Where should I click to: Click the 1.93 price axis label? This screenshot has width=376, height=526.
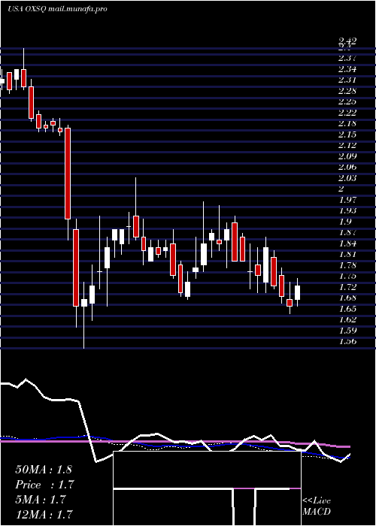pyautogui.click(x=347, y=210)
